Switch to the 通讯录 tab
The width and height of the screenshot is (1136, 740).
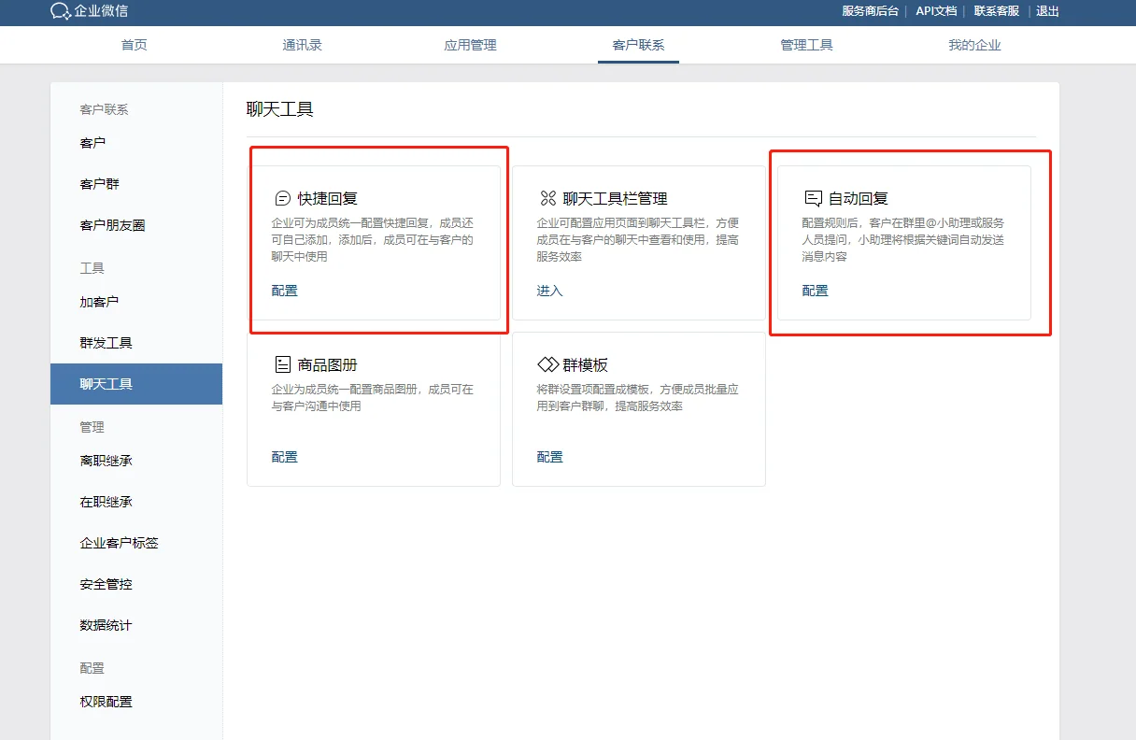[303, 45]
